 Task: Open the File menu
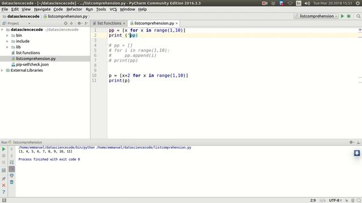(x=5, y=9)
